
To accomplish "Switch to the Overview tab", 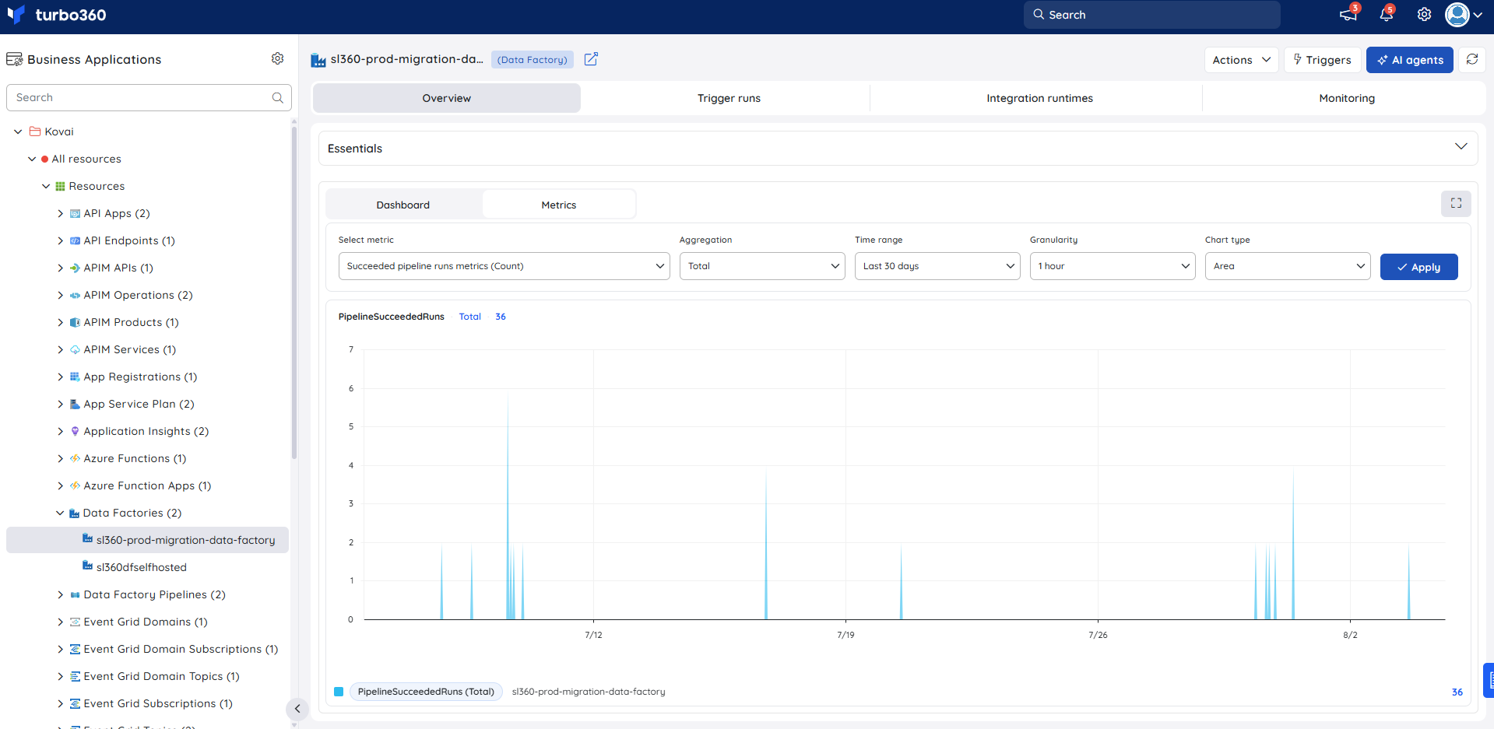I will [447, 98].
